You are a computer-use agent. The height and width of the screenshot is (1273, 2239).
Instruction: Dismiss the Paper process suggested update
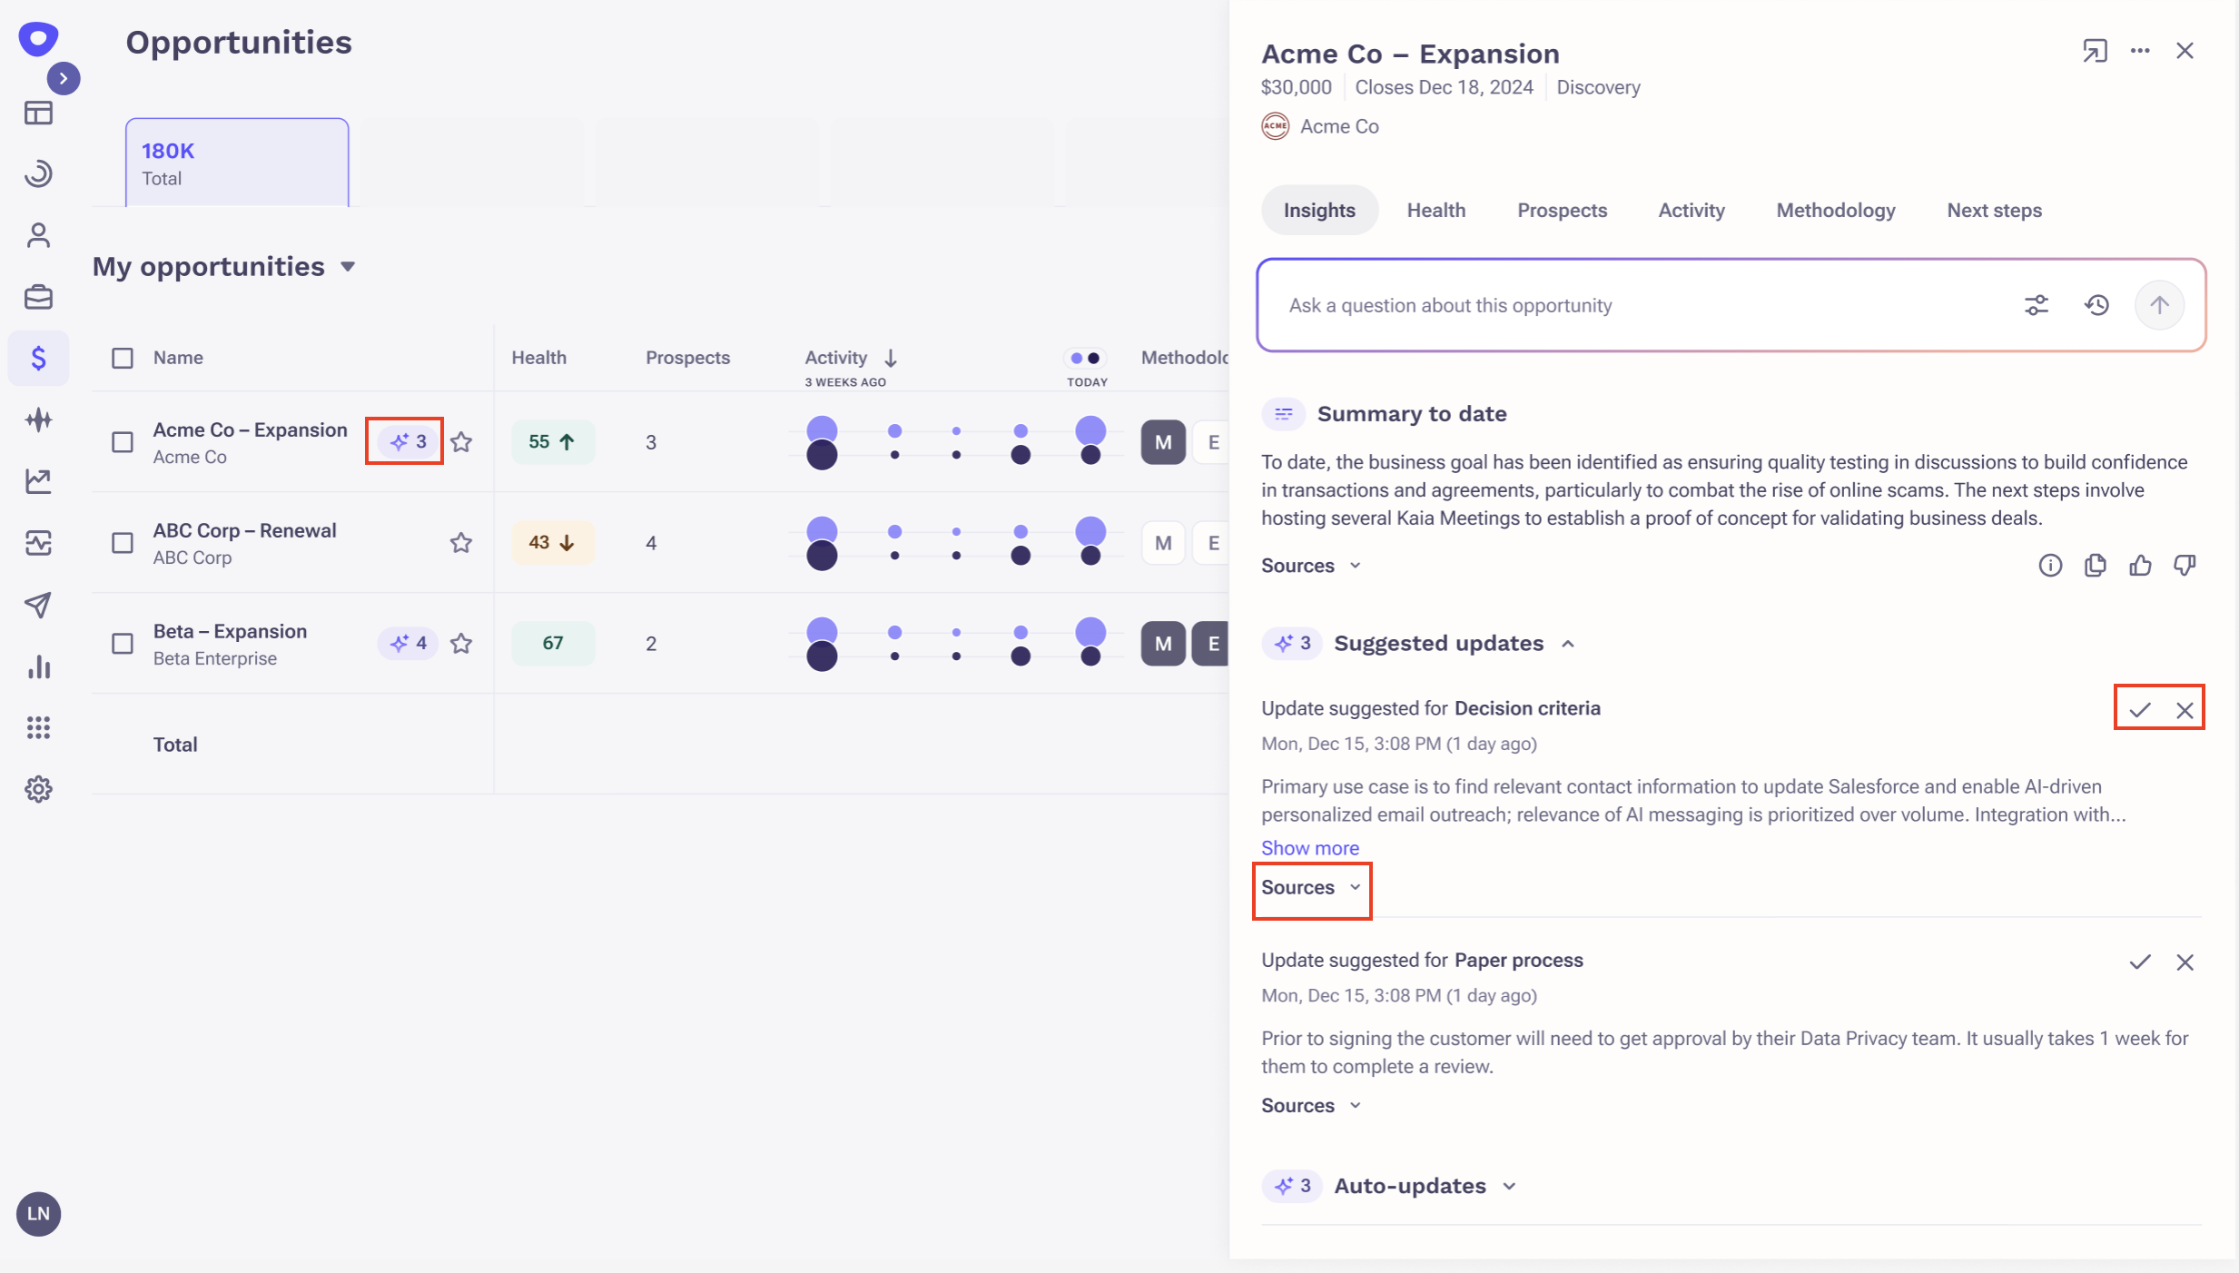click(x=2184, y=962)
